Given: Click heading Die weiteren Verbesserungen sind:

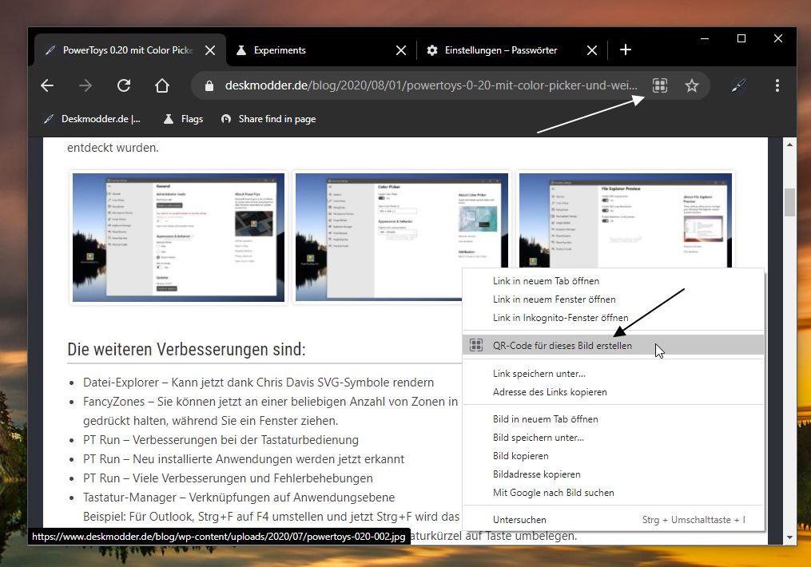Looking at the screenshot, I should coord(186,350).
